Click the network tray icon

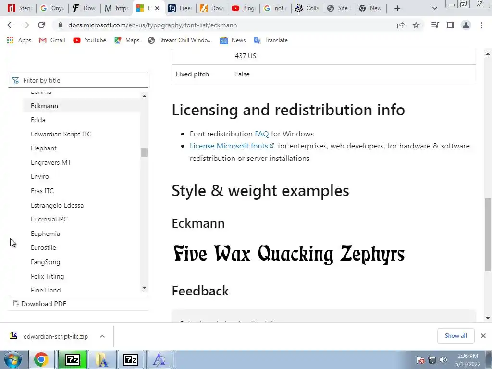pos(432,360)
